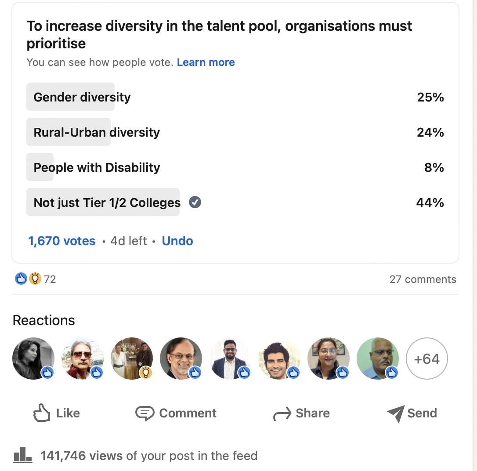Undo your poll vote

pyautogui.click(x=177, y=241)
